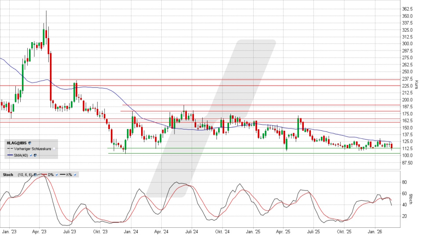Toggle the D% line checkbox
Screen dimensions: 422x237
pos(57,175)
